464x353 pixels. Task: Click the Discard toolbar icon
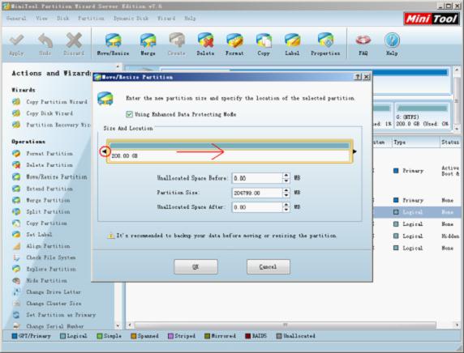pos(74,45)
